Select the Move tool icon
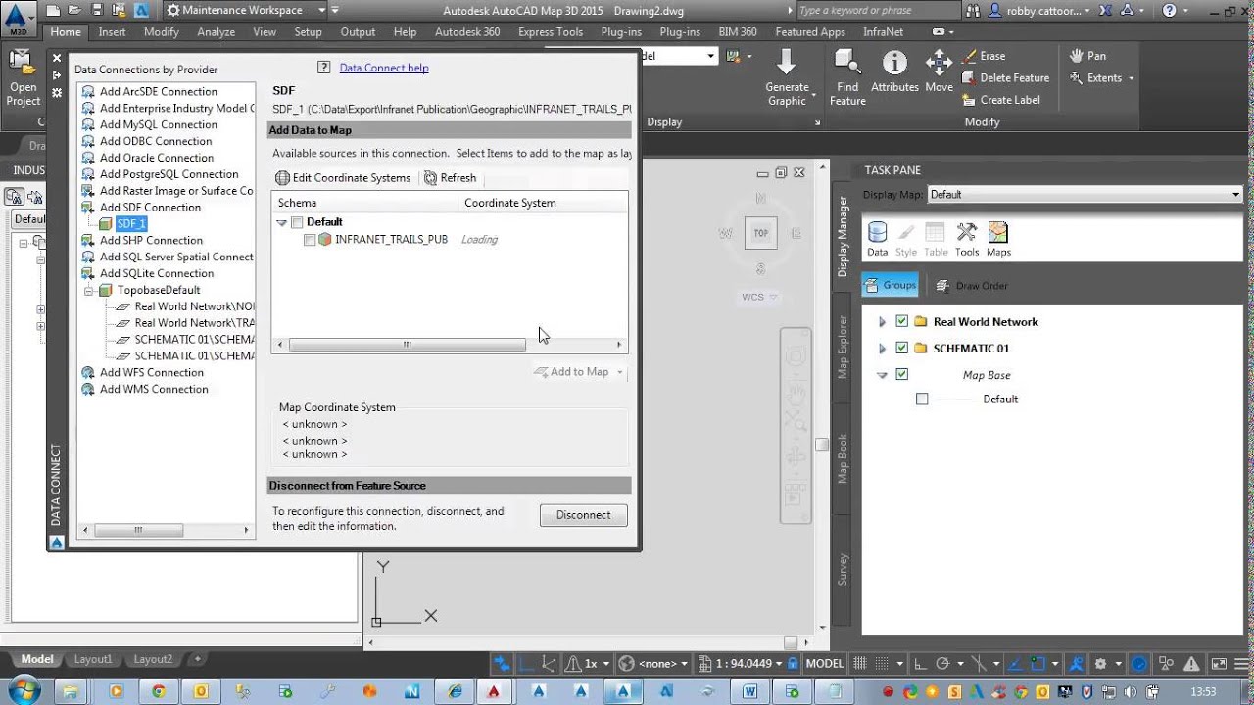The width and height of the screenshot is (1254, 705). 939,63
